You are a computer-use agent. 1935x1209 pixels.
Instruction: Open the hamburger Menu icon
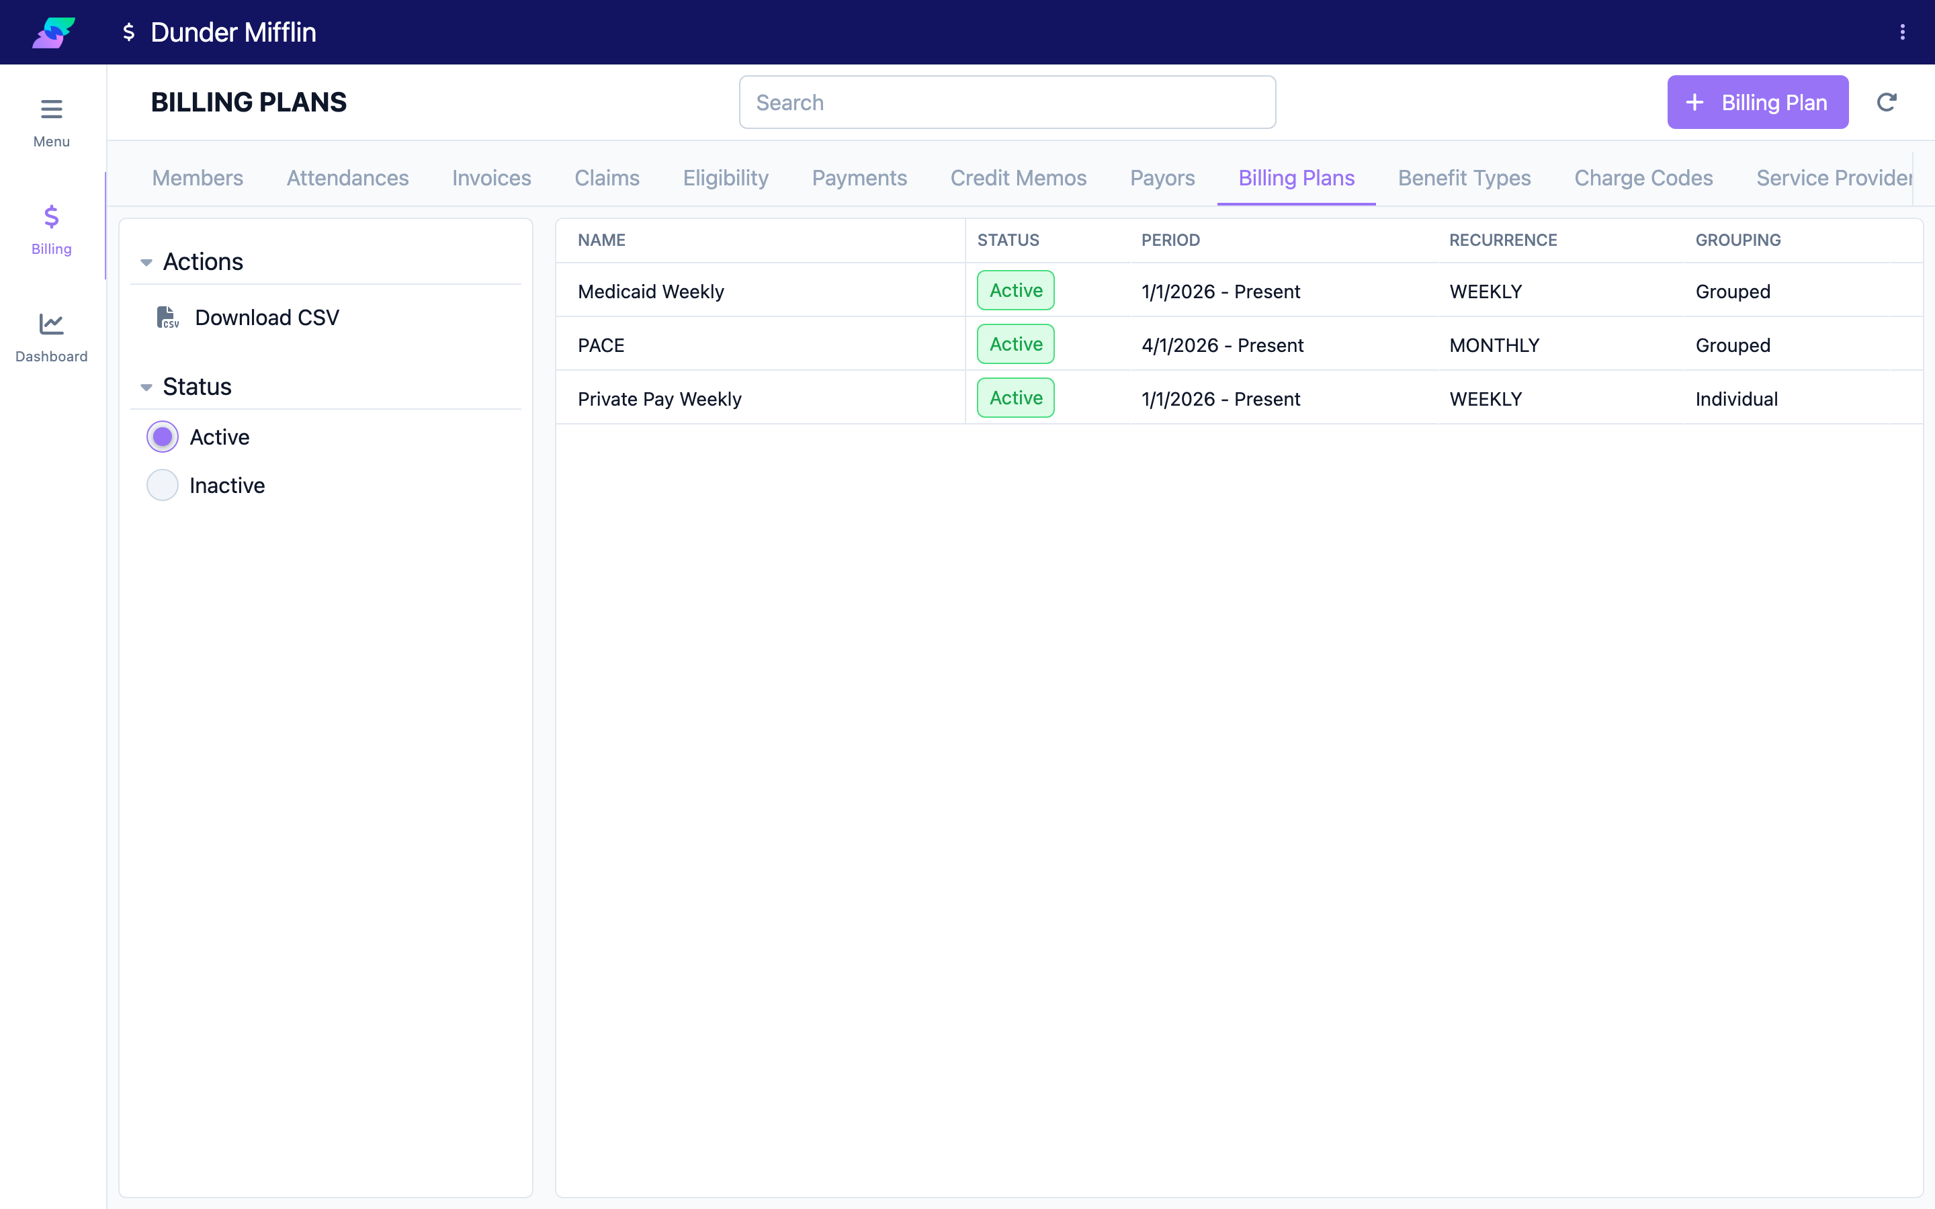click(51, 109)
